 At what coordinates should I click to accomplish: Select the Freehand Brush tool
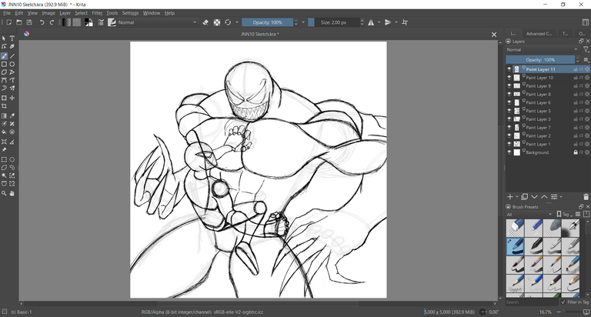pos(4,56)
